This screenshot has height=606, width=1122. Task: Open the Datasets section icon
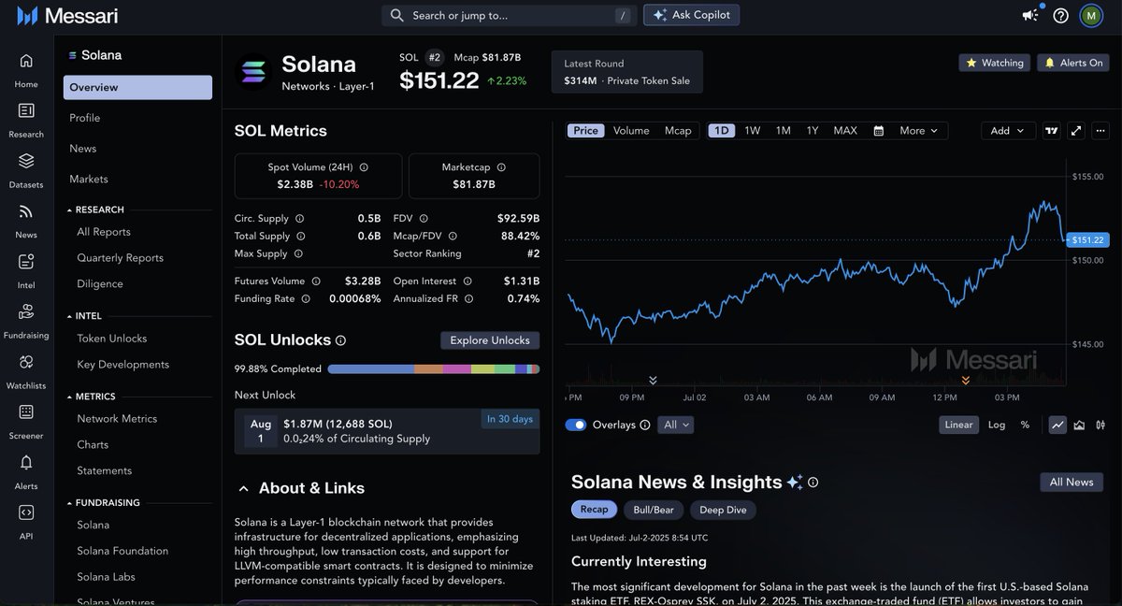[x=26, y=161]
